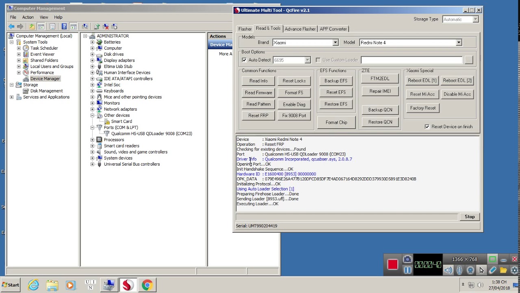This screenshot has width=520, height=293.
Task: Open the Properties toolbar icon
Action: tap(52, 26)
